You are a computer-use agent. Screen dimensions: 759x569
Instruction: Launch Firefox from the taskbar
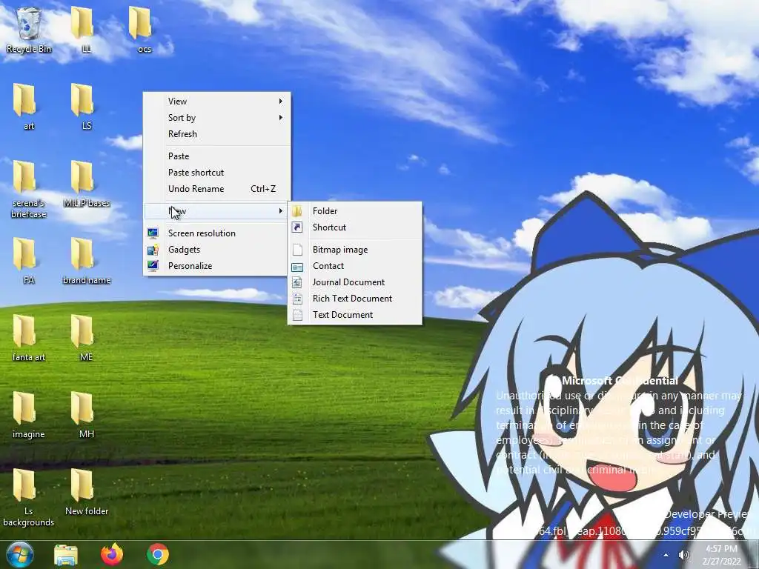tap(112, 554)
